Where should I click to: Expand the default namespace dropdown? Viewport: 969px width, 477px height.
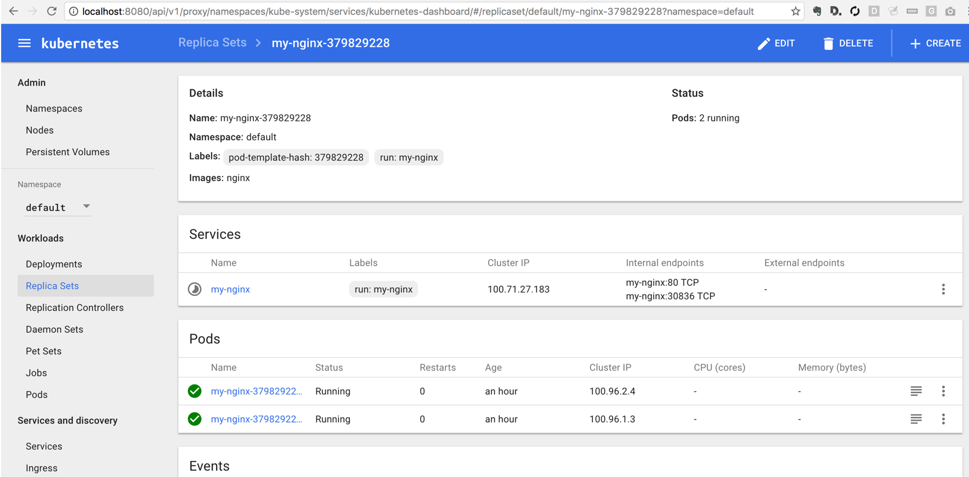pos(57,207)
